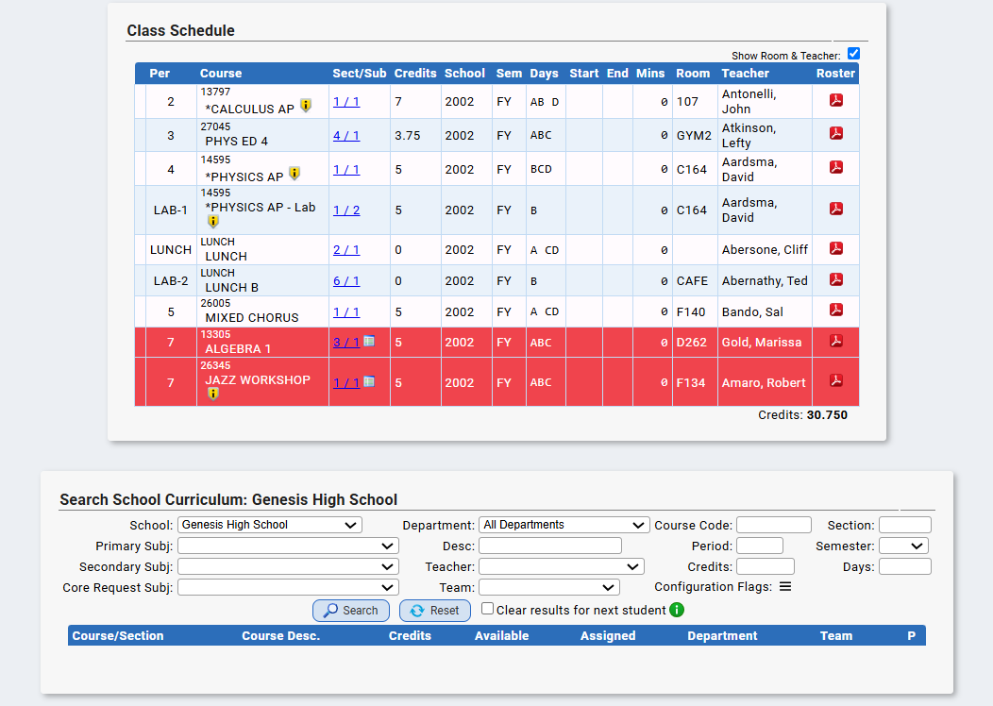Expand the Secondary Subj dropdown
The height and width of the screenshot is (706, 993).
pyautogui.click(x=288, y=566)
